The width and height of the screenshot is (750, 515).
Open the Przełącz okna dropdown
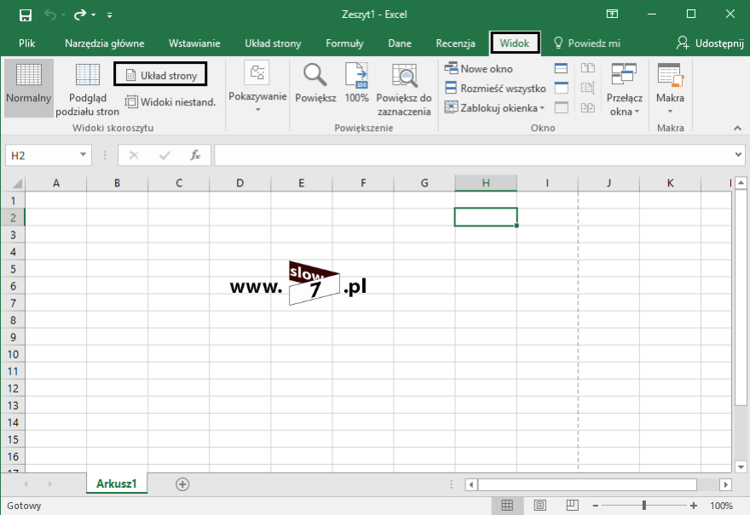pos(624,90)
